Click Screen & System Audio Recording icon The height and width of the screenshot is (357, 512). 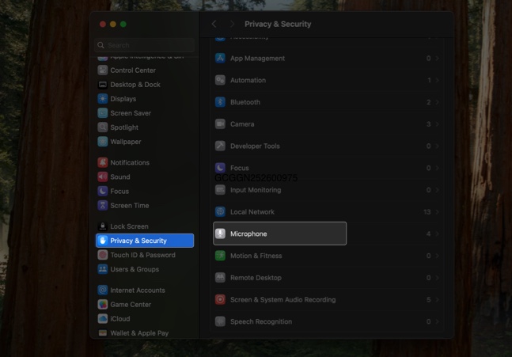tap(220, 299)
